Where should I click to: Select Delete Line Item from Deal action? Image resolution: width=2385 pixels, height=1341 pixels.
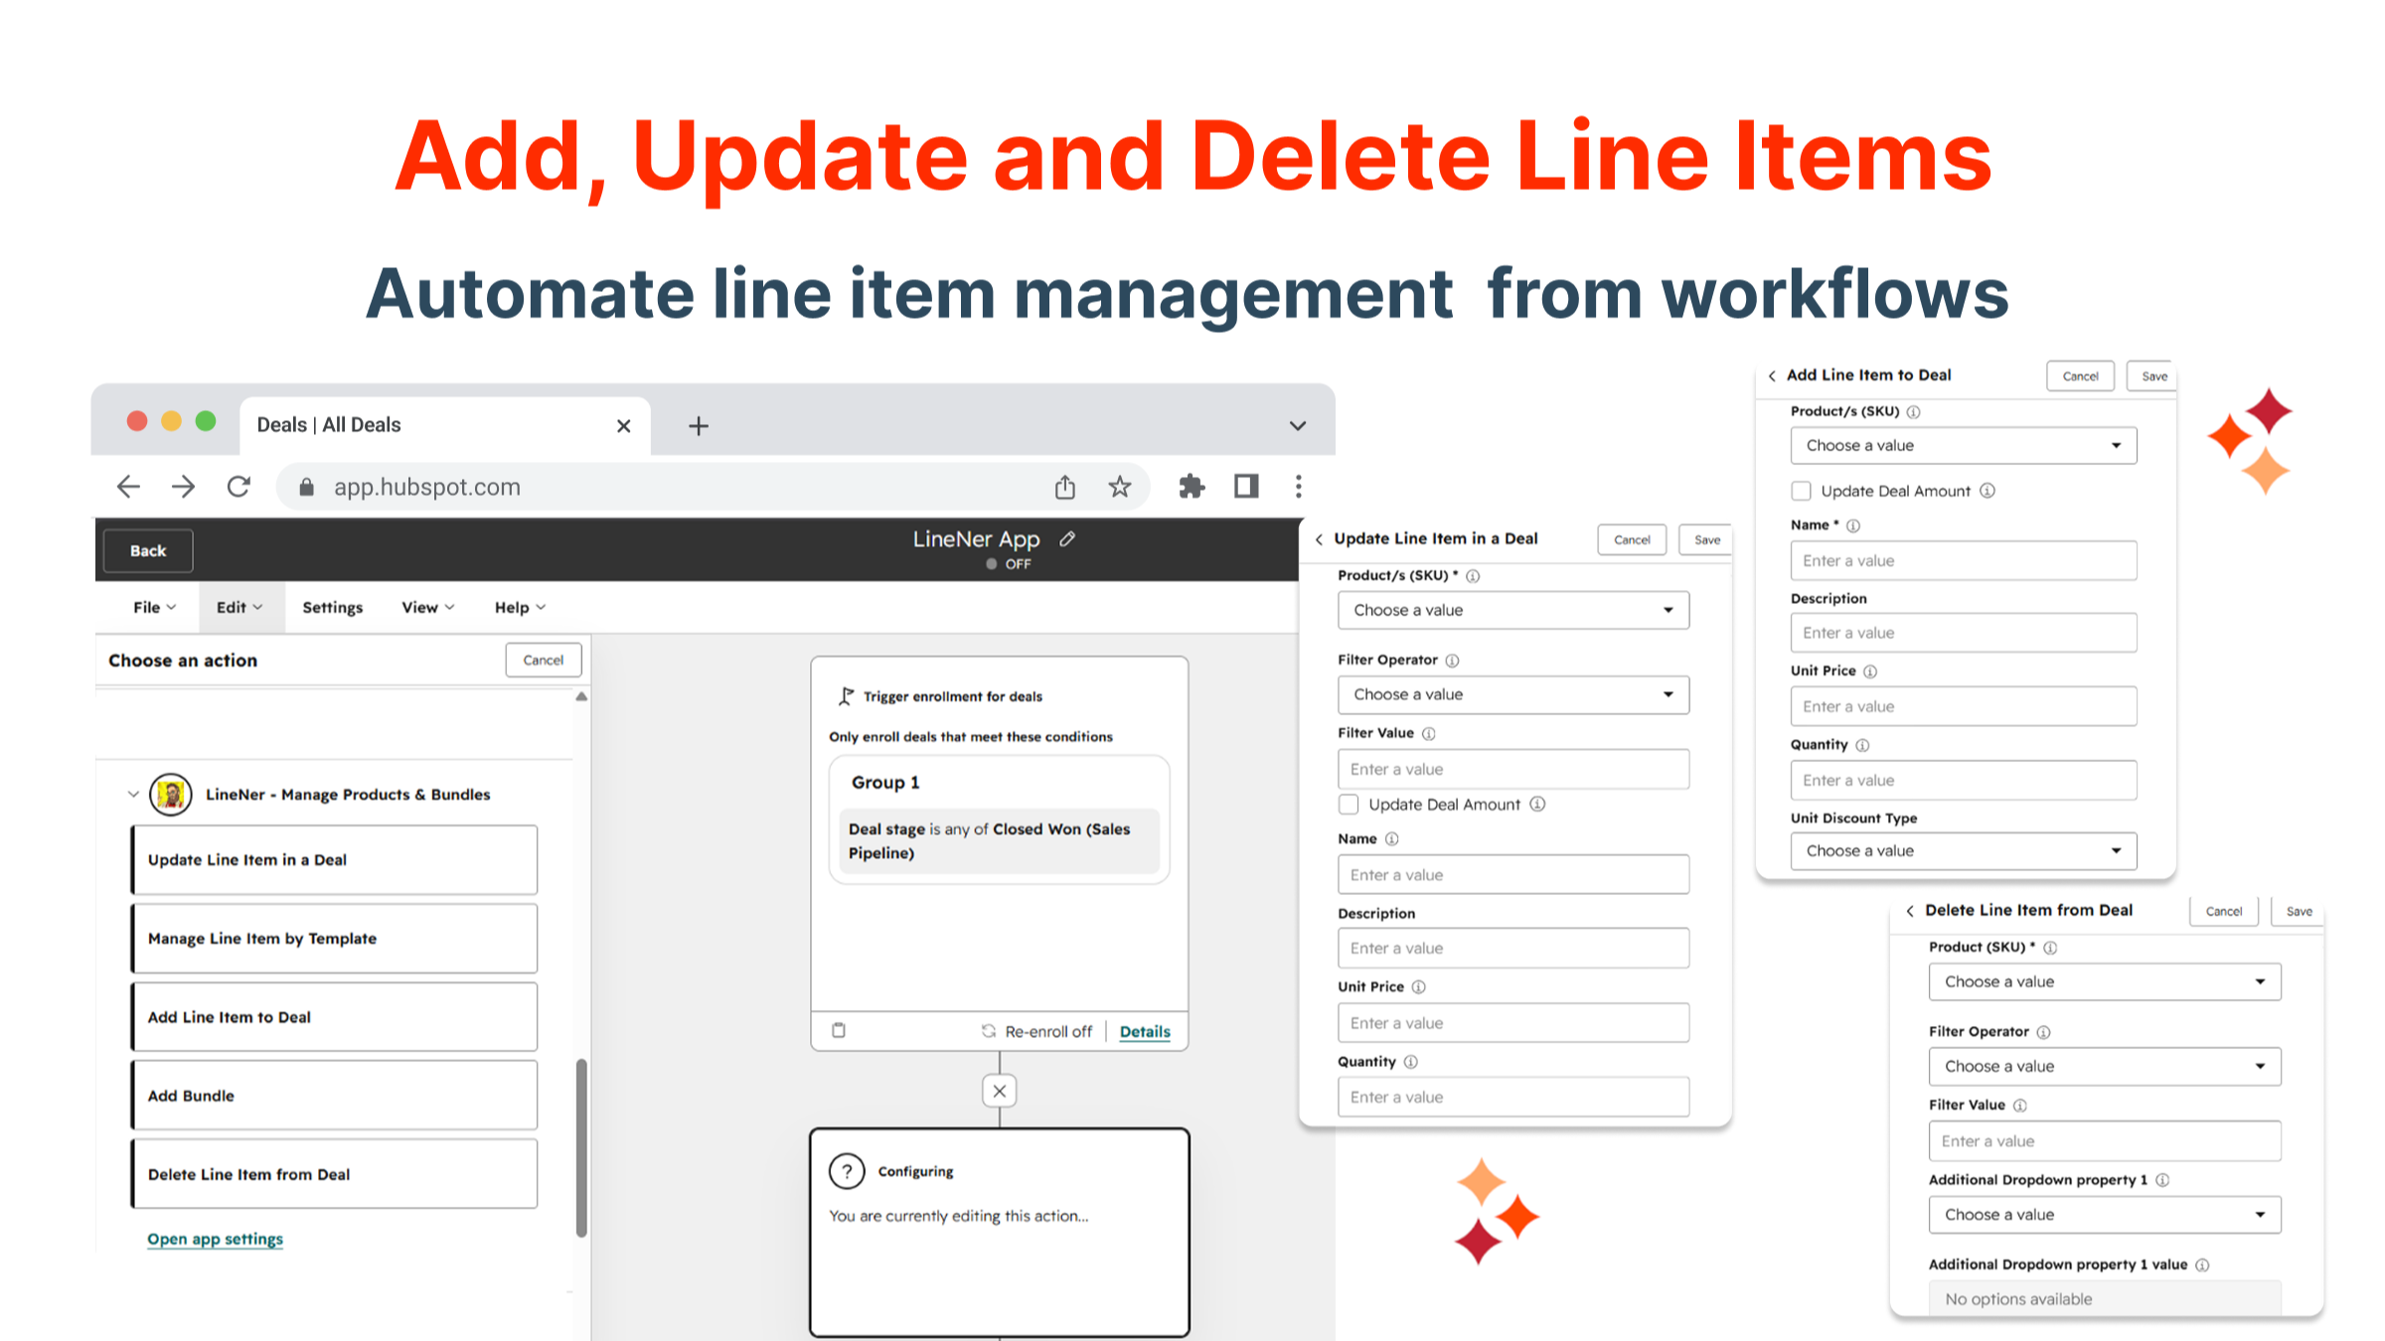pyautogui.click(x=334, y=1173)
